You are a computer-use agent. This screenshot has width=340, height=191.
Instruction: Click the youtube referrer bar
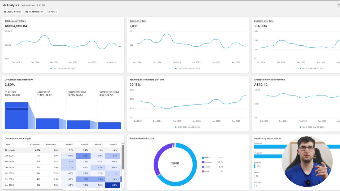pyautogui.click(x=255, y=166)
